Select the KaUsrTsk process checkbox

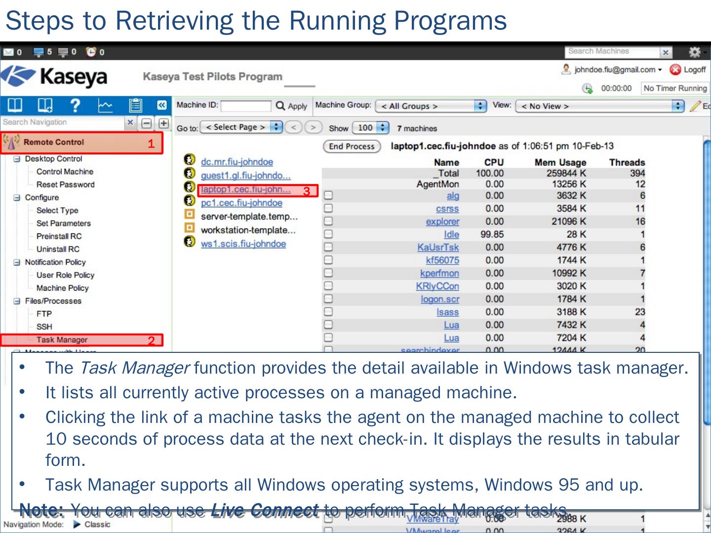(x=328, y=247)
